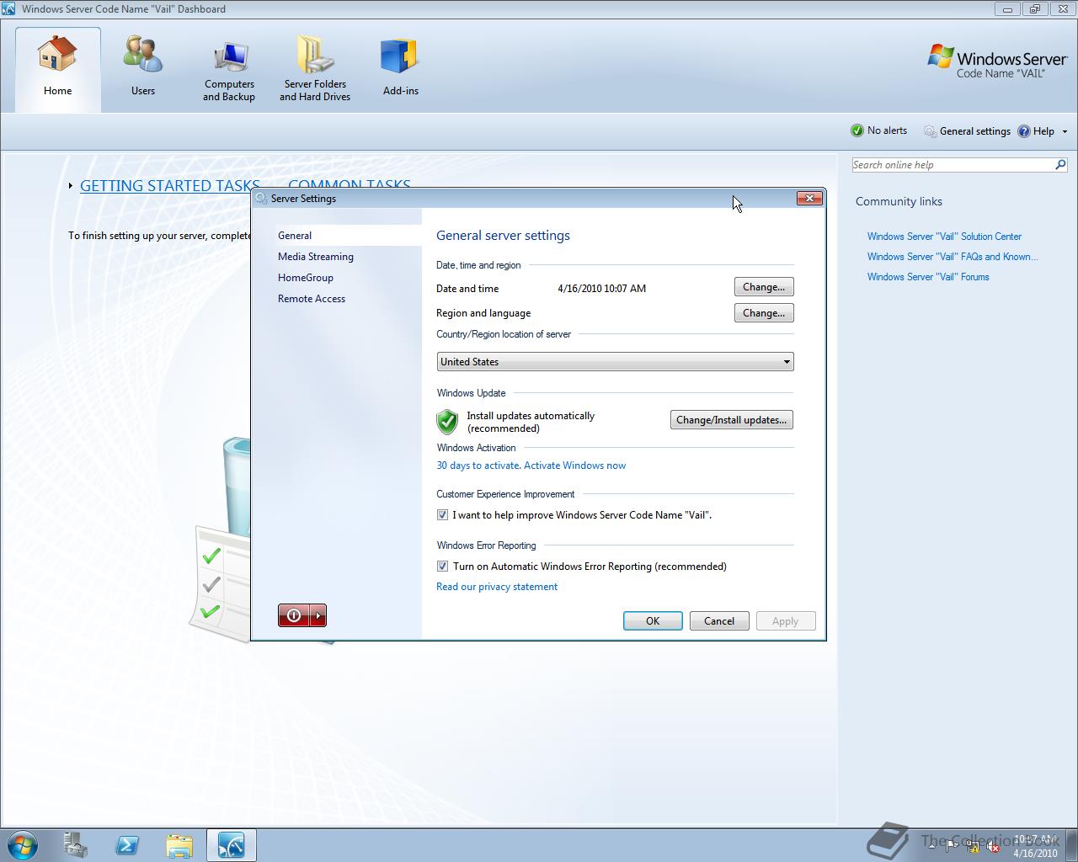Open Server Folders and Hard Drives tab
This screenshot has height=862, width=1078.
315,69
